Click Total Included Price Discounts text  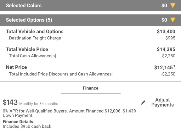[61, 74]
